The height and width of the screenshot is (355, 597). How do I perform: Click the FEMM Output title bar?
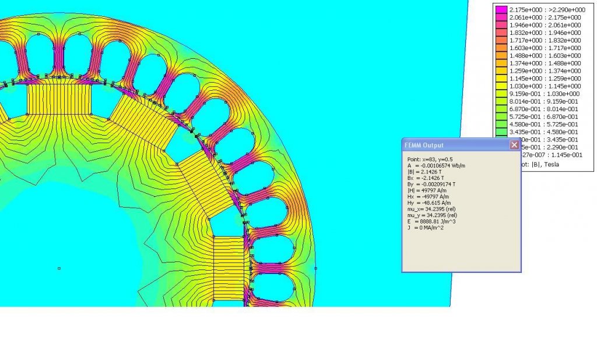[x=462, y=145]
